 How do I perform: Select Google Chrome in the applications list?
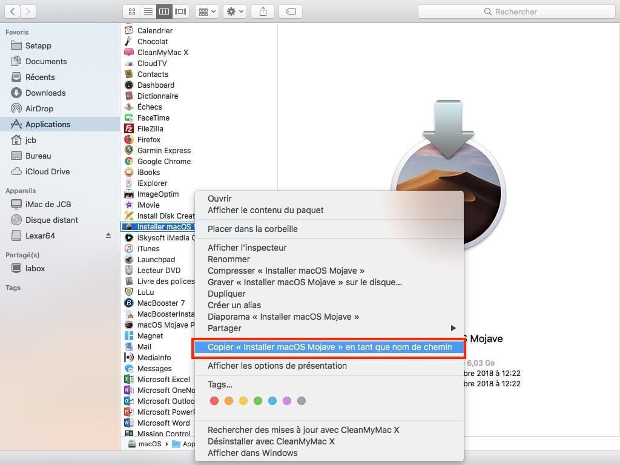(x=163, y=162)
